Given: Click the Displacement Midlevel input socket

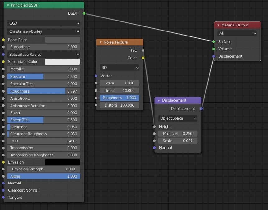Looking at the screenshot, I should [x=154, y=134].
